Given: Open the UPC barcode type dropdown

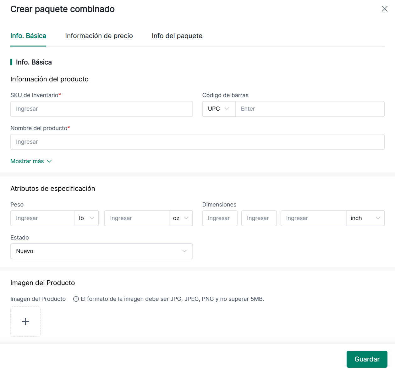Looking at the screenshot, I should point(219,109).
